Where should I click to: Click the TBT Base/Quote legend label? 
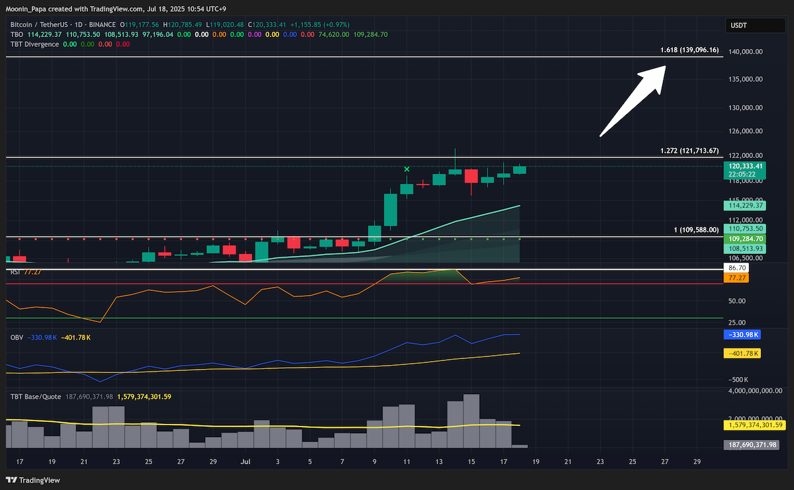(36, 397)
